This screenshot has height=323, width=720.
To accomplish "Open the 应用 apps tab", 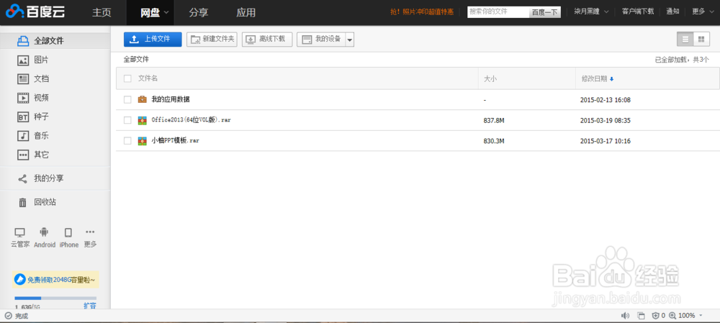I will click(246, 13).
